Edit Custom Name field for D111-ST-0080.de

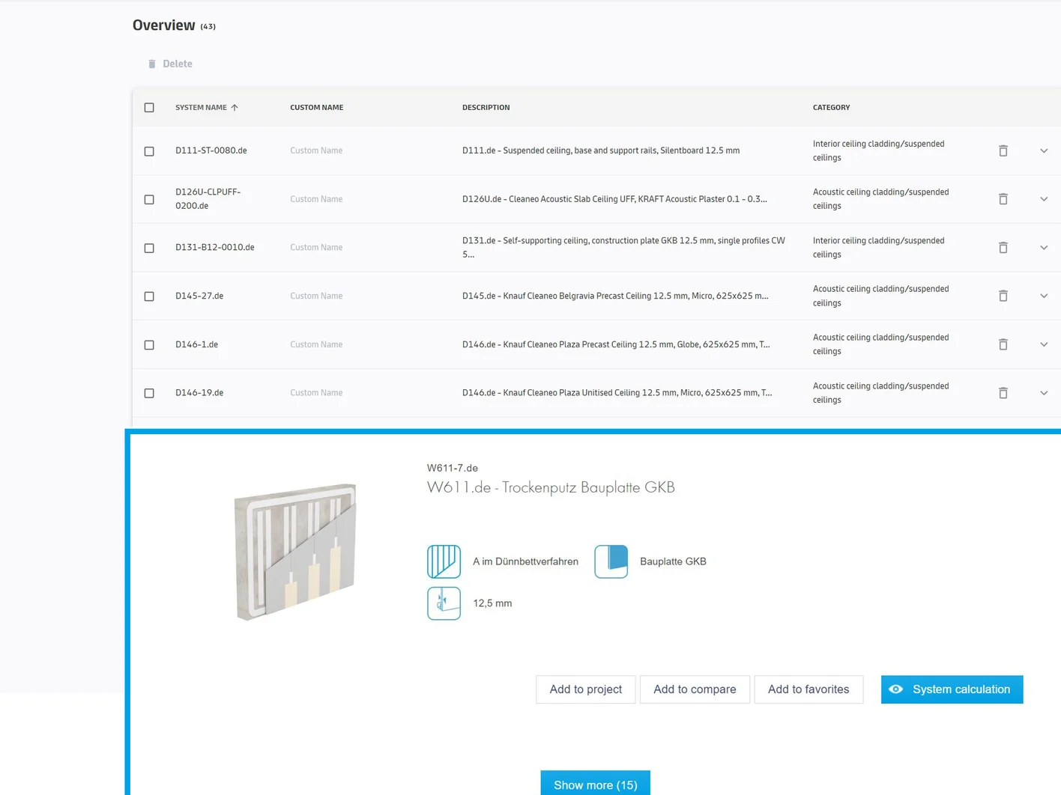pos(316,150)
